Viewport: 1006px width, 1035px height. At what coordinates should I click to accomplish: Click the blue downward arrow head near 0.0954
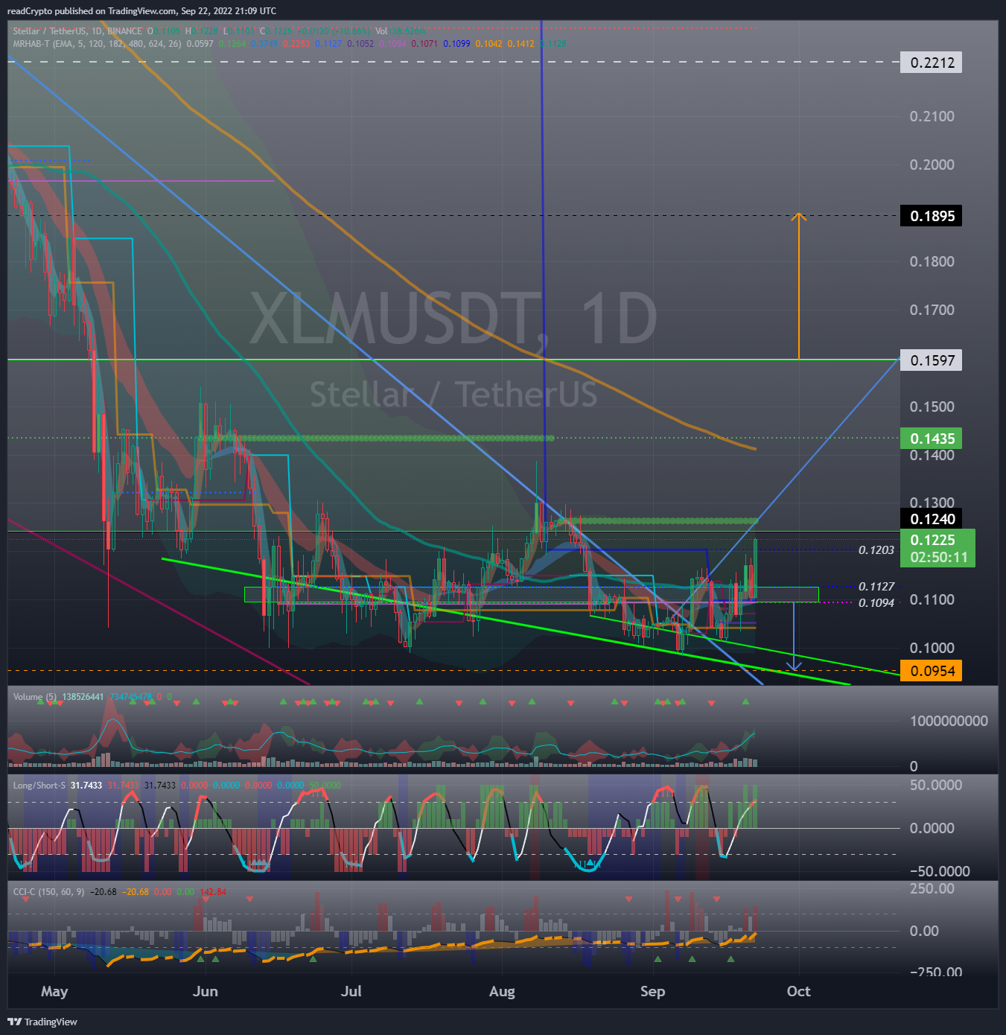tap(794, 666)
